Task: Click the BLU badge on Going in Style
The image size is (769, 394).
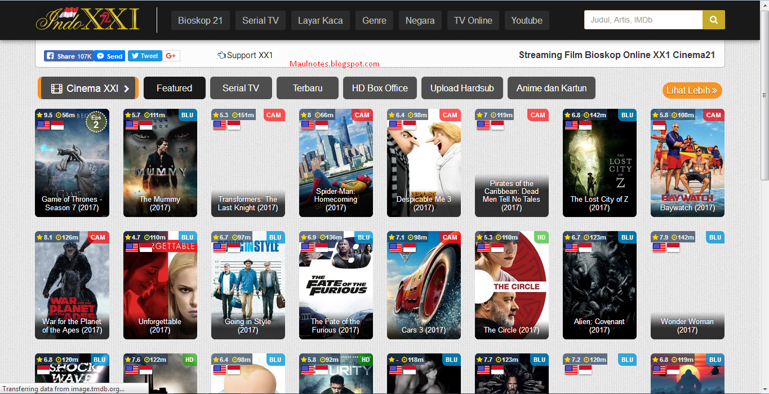Action: pos(275,237)
